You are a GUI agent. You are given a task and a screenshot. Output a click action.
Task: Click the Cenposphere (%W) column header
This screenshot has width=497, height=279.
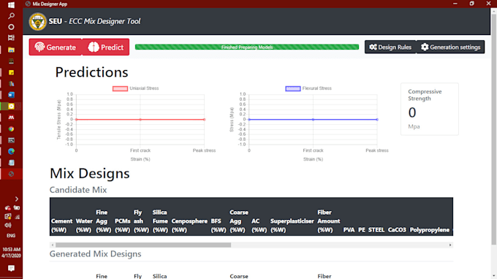point(189,226)
